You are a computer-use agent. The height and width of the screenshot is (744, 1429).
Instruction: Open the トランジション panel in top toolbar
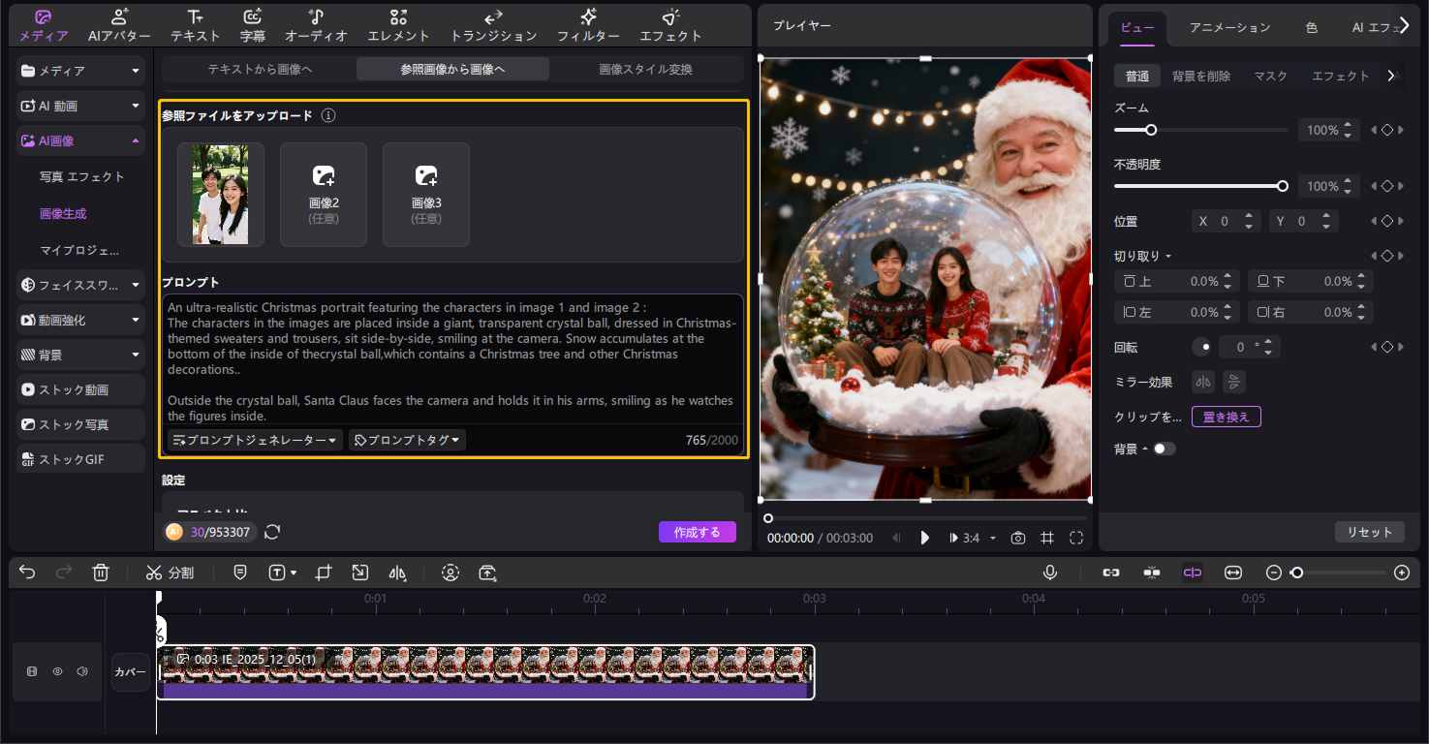[x=492, y=25]
